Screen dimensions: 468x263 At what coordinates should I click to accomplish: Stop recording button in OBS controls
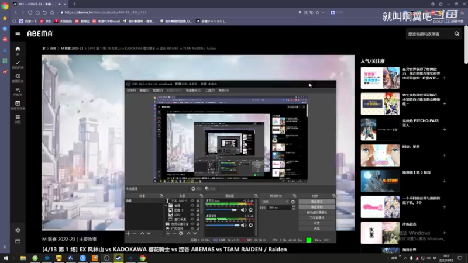(316, 207)
